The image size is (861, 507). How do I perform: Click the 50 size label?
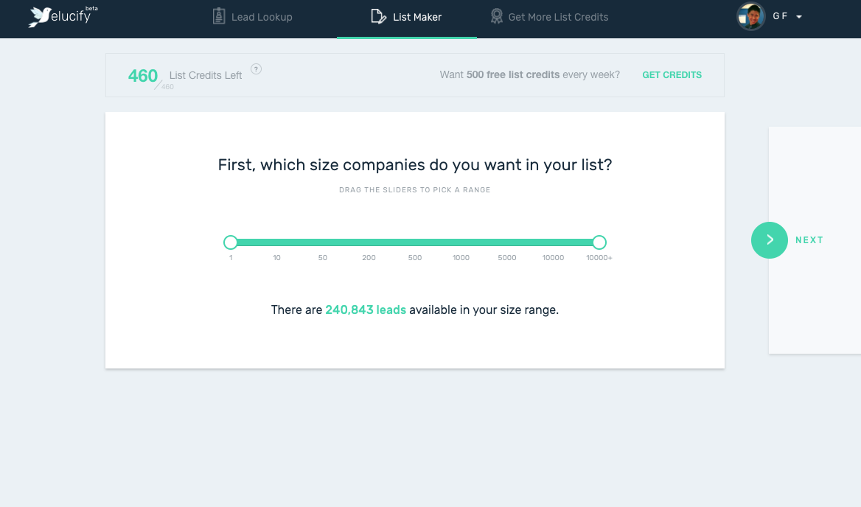pyautogui.click(x=323, y=258)
